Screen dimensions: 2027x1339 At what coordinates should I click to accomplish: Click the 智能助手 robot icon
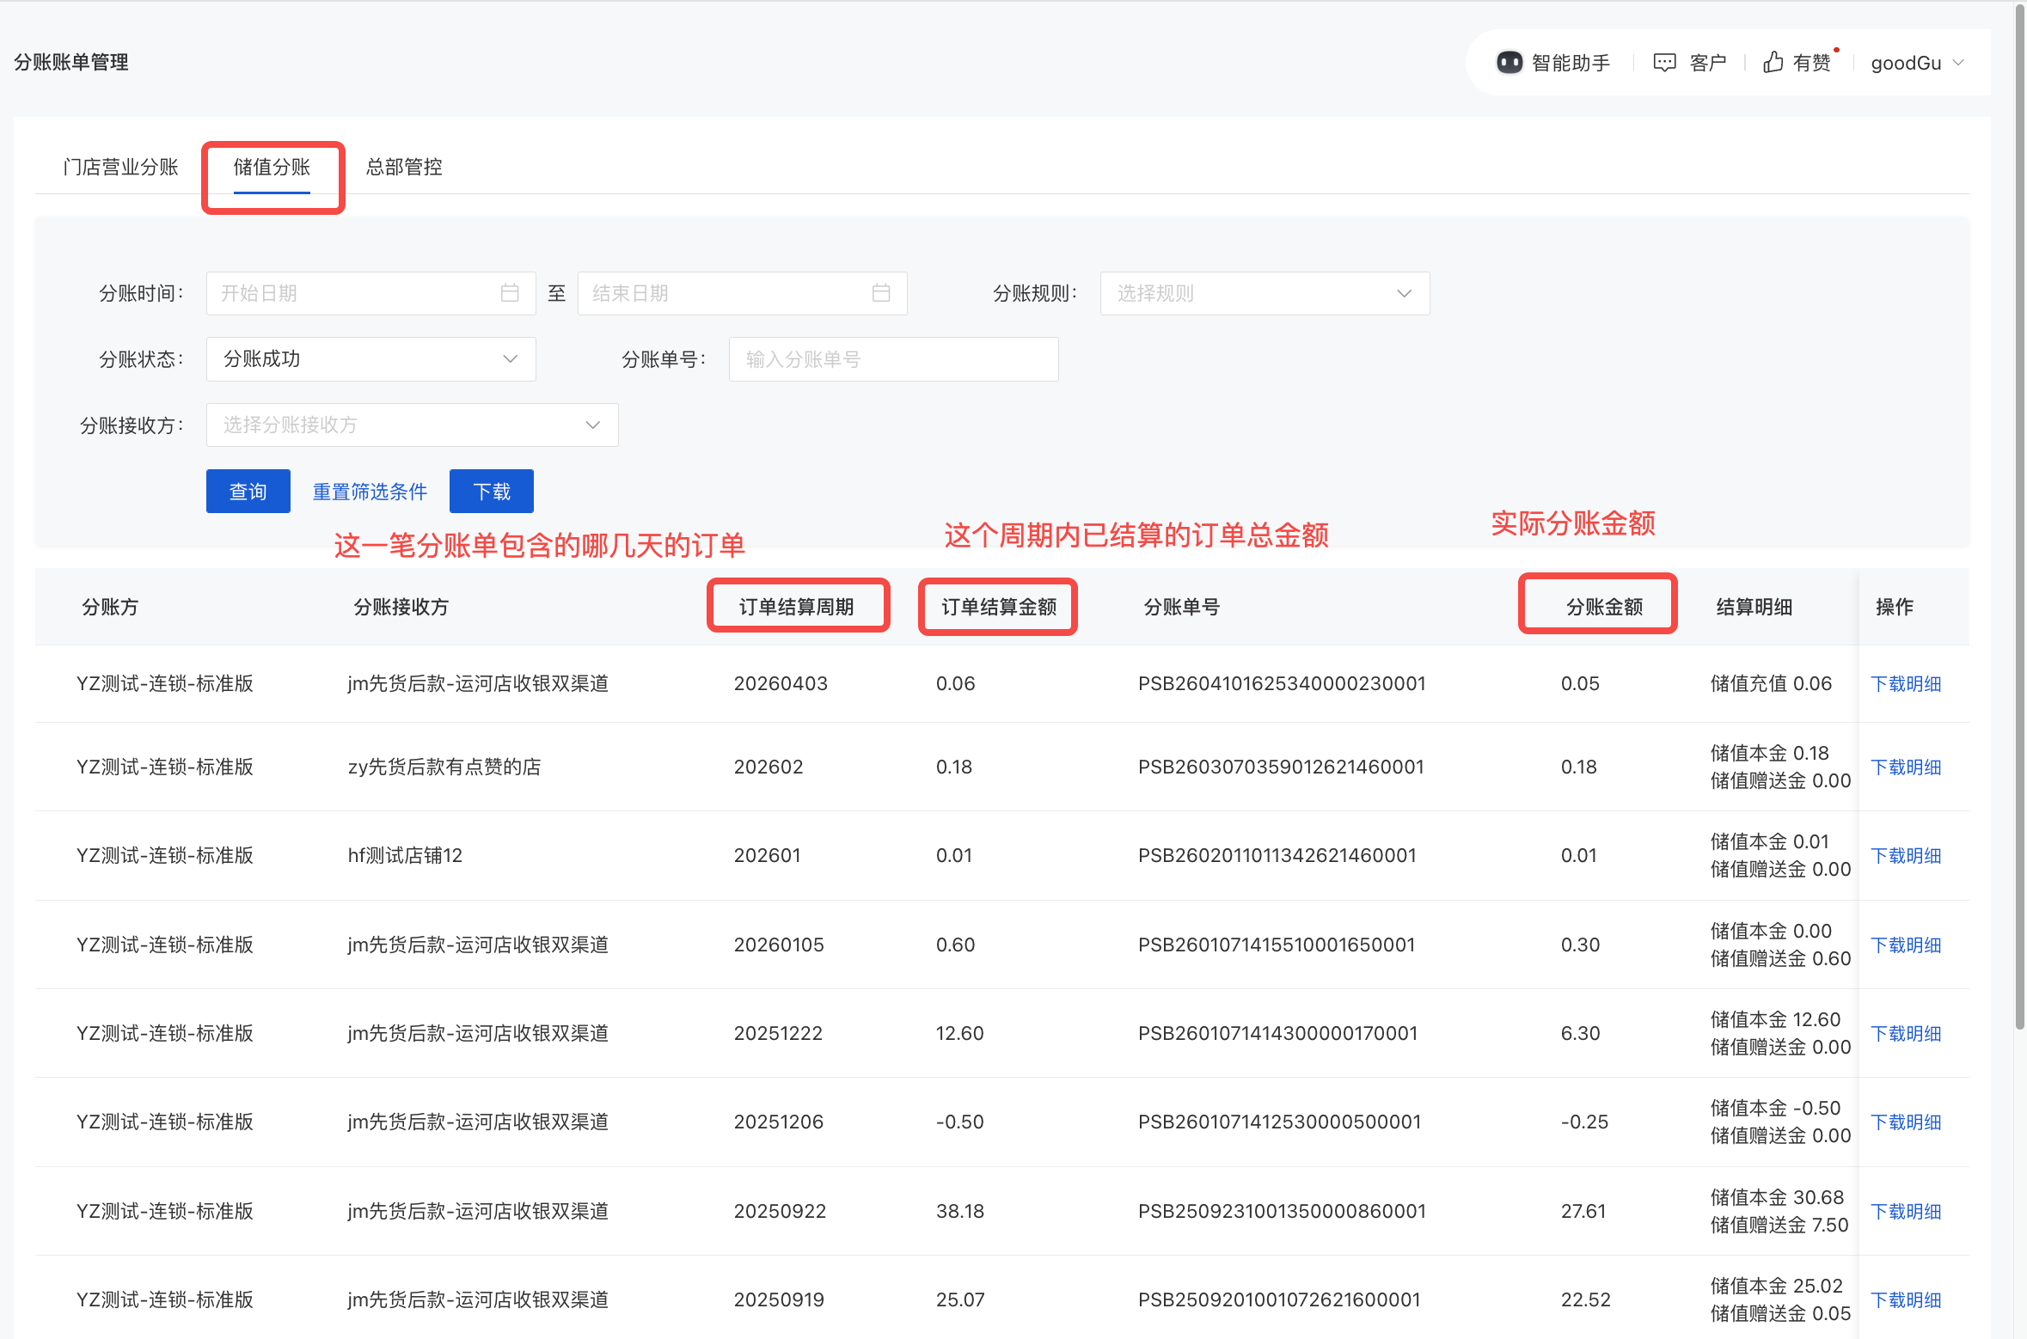[x=1509, y=63]
